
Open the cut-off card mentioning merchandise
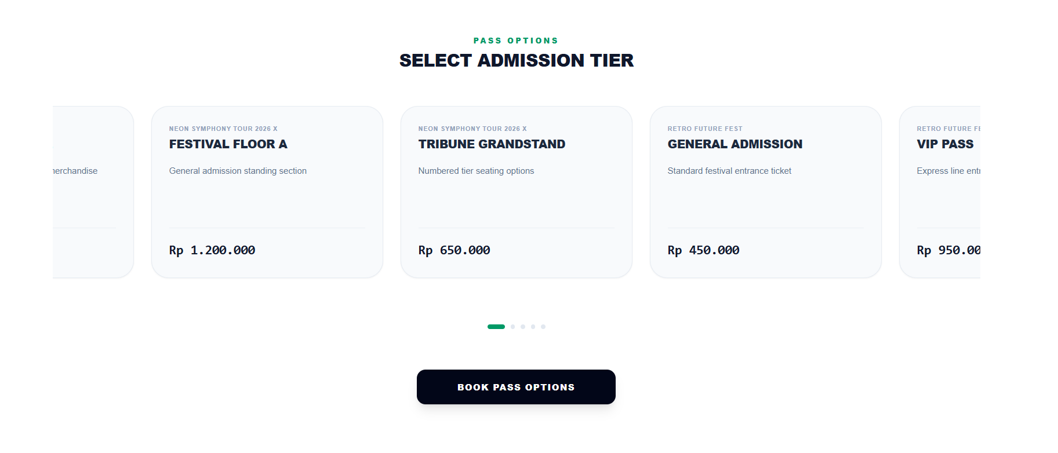(93, 192)
